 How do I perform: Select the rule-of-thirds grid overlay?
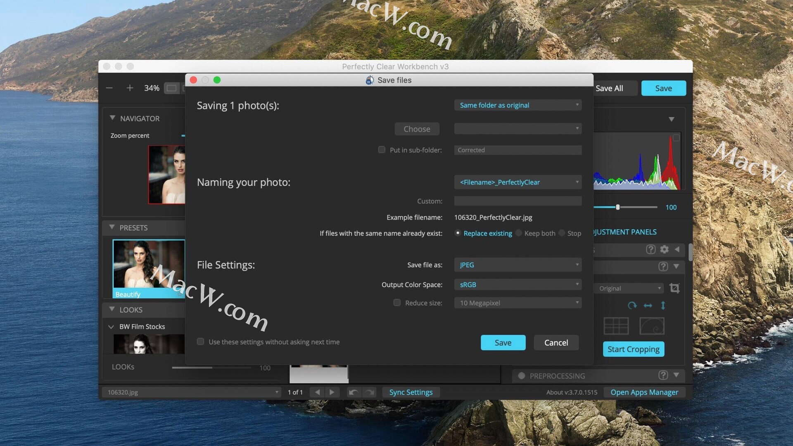pyautogui.click(x=616, y=326)
